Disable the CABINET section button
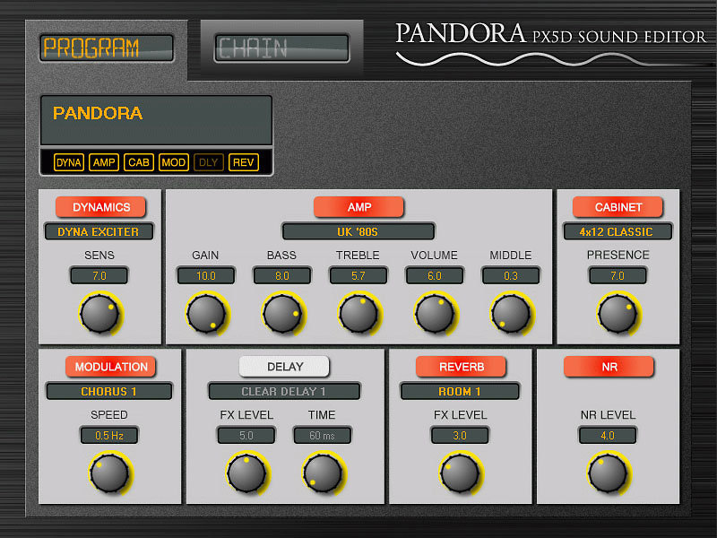 618,207
